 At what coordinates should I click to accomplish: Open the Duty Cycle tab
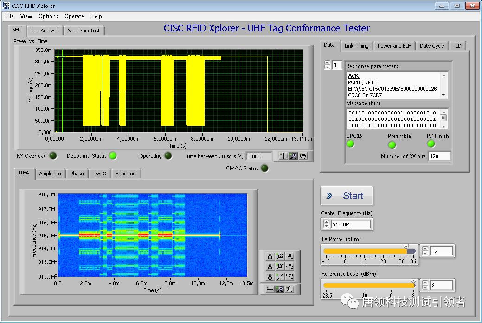pos(432,46)
